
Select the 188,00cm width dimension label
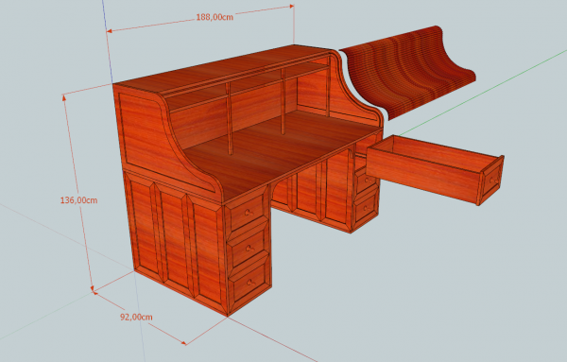pos(215,17)
